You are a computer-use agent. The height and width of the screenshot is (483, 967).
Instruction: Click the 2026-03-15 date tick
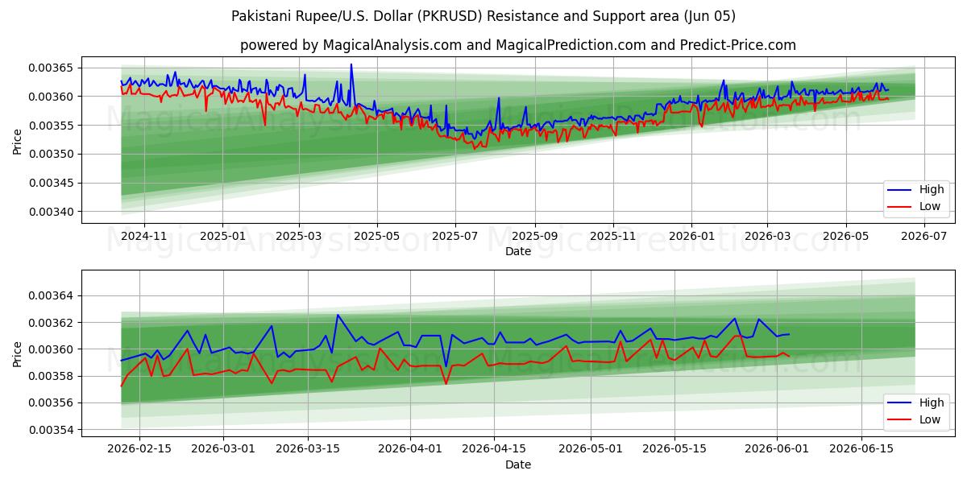click(x=309, y=449)
